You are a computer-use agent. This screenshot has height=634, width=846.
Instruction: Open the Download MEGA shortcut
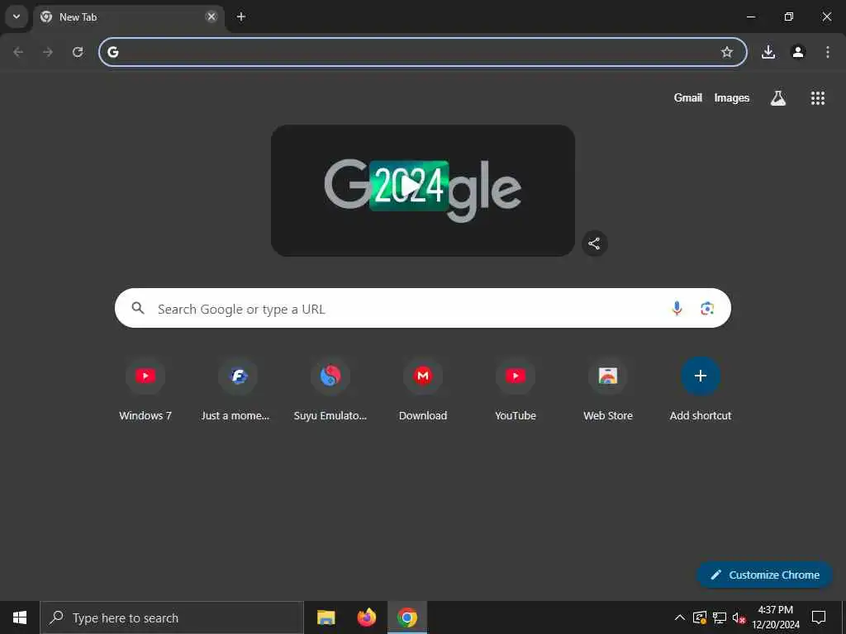pos(423,390)
